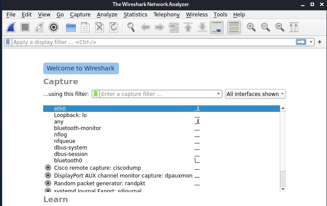
Task: Click the interface list scrollbar thumb
Action: click(283, 178)
